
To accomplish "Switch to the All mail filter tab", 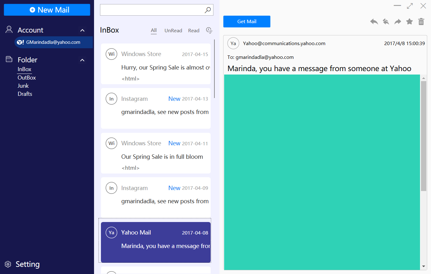I will (x=154, y=30).
